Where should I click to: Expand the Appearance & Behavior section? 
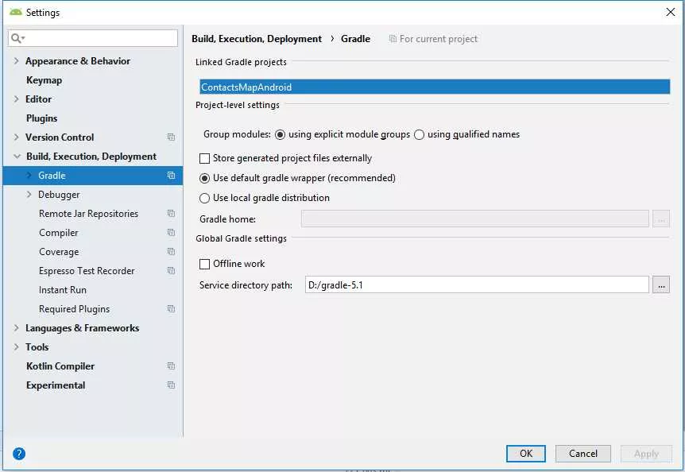pos(16,60)
